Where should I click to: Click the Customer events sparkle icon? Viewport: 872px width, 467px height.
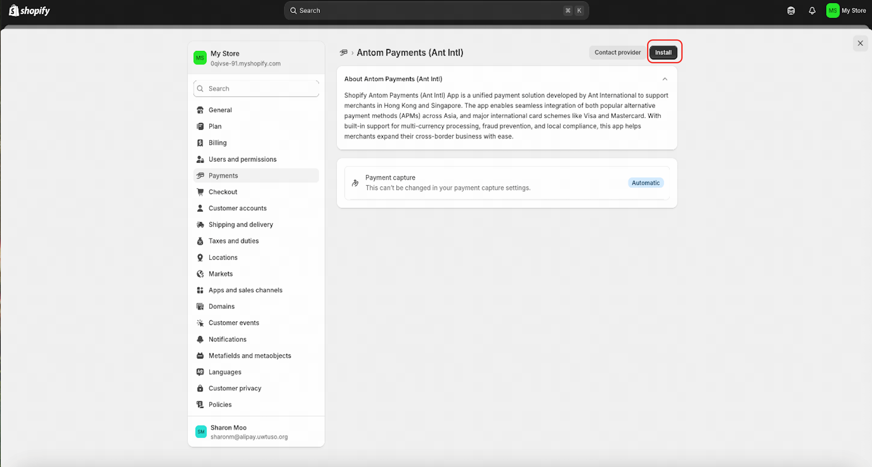tap(200, 323)
